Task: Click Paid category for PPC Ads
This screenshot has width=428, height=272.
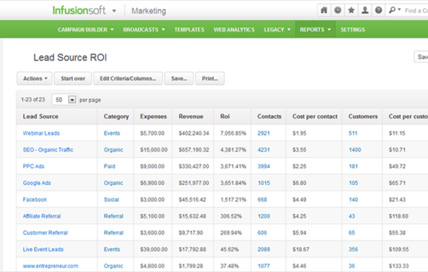Action: pyautogui.click(x=110, y=166)
